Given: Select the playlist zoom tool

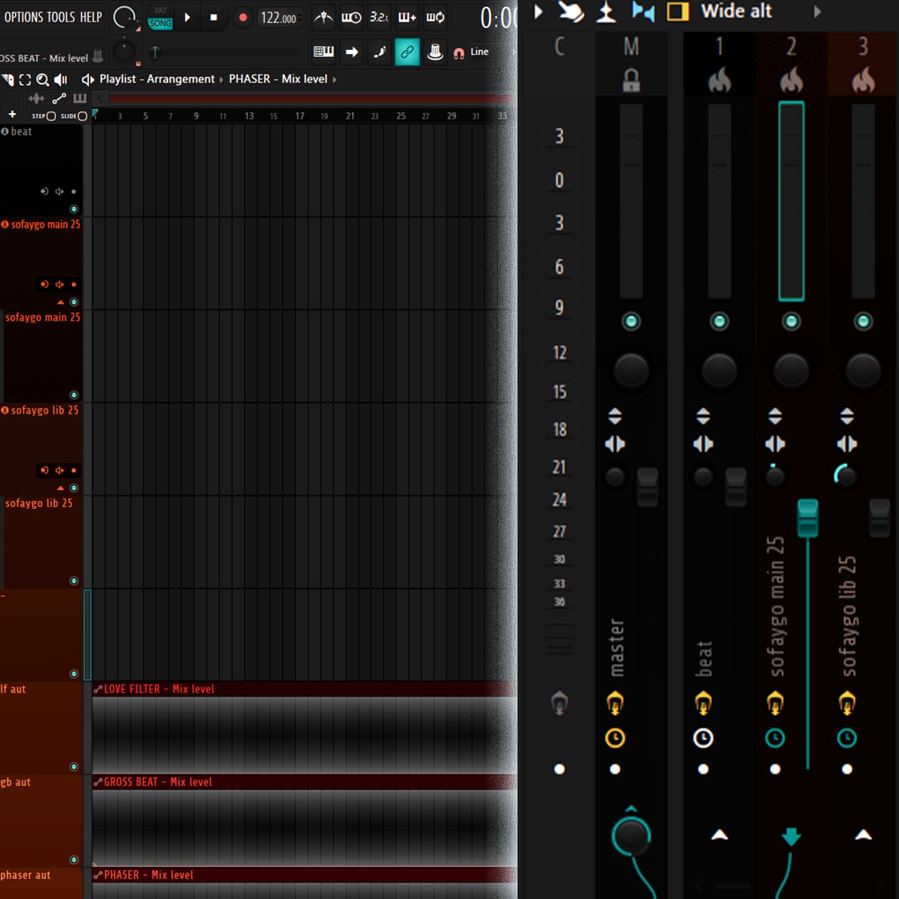Looking at the screenshot, I should click(x=42, y=80).
